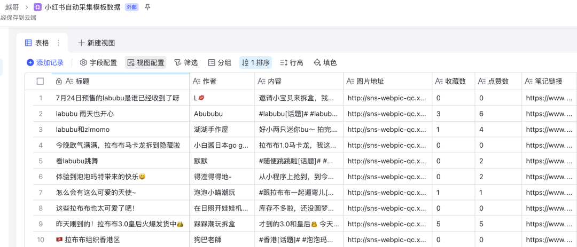The image size is (577, 247).
Task: Select the cell '7月24日预售的labubu是谁已经收到了呀'
Action: 120,98
